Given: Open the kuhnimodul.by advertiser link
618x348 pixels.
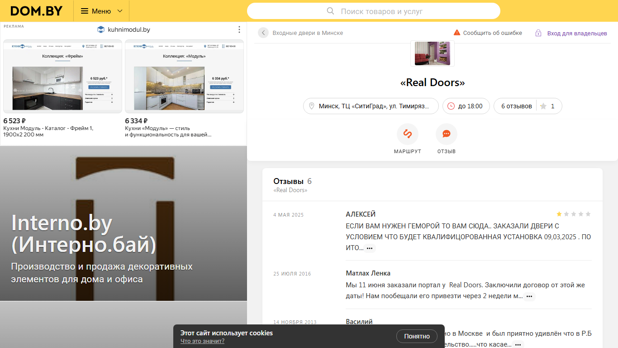Looking at the screenshot, I should [x=129, y=29].
